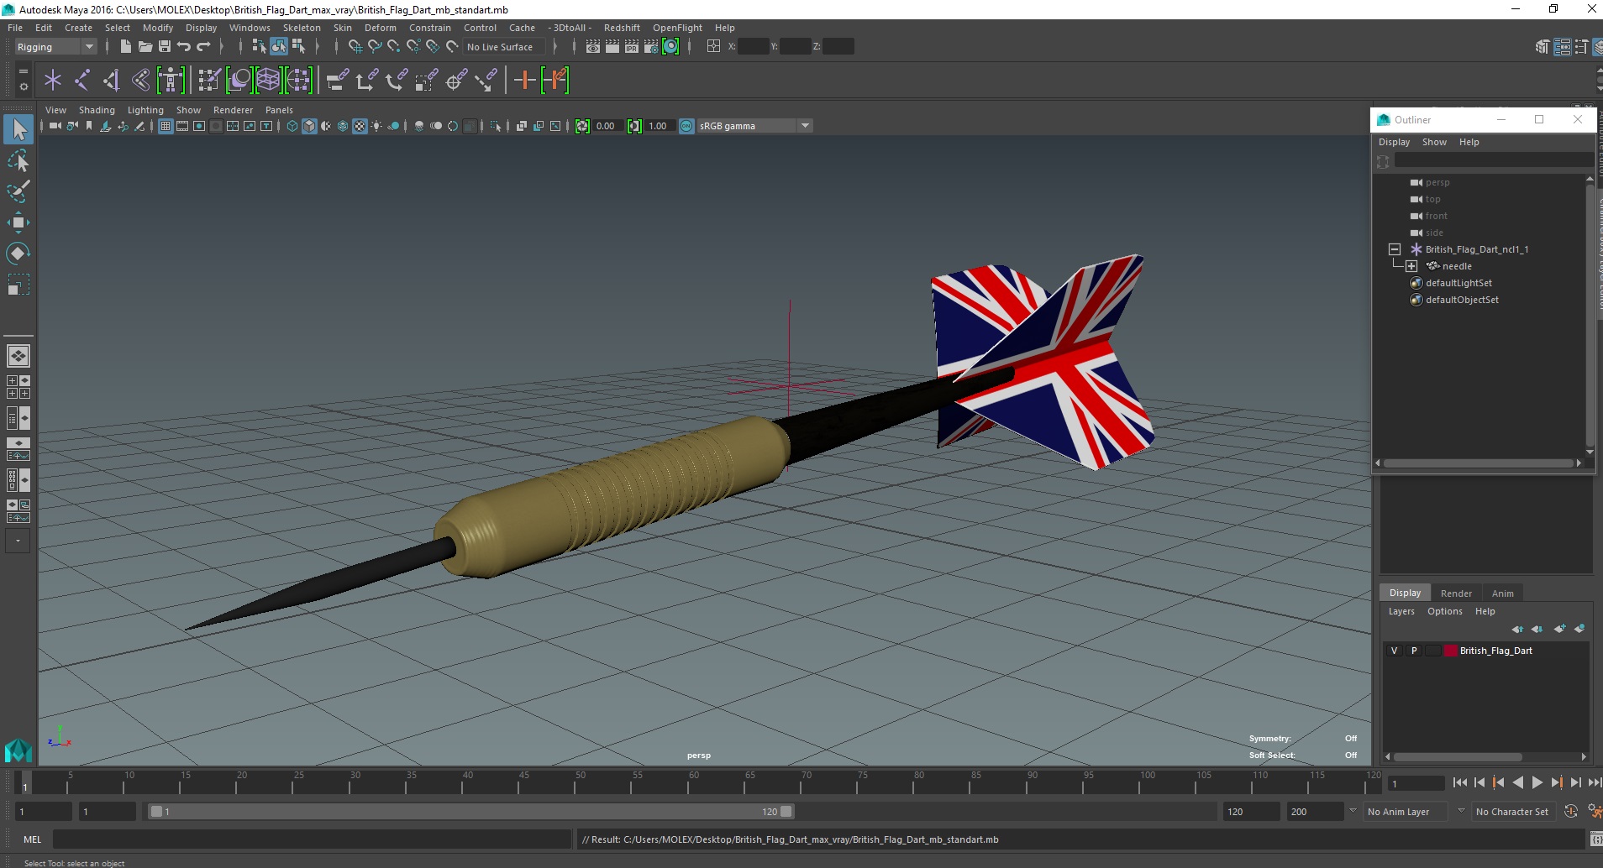Toggle wireframe shading in panel toolbar
This screenshot has height=868, width=1603.
tap(292, 126)
